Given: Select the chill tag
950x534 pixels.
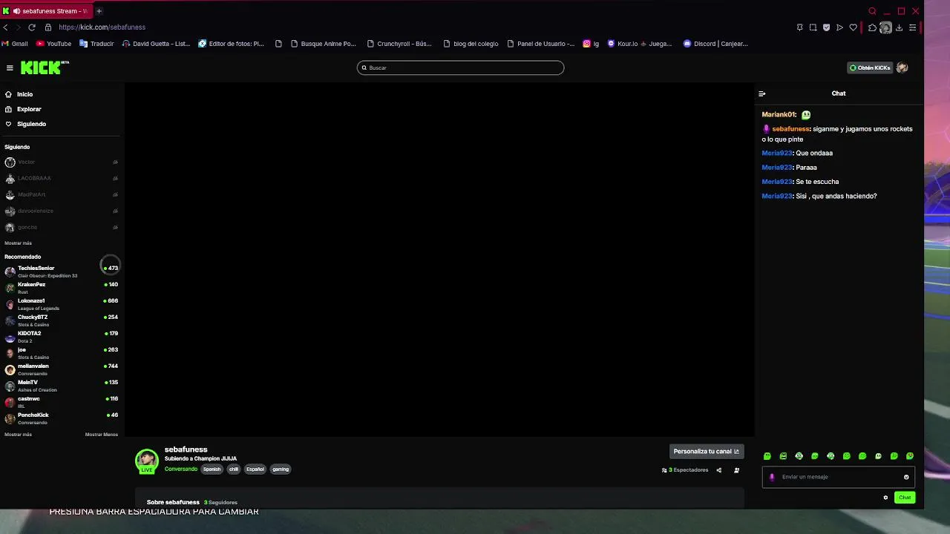Looking at the screenshot, I should pyautogui.click(x=234, y=469).
